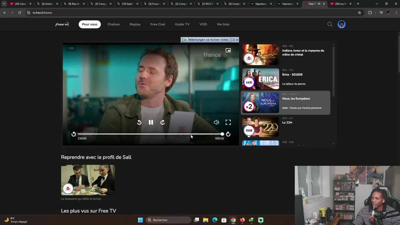Open help icon on download bar
Screen dimensions: 400x225
point(233,40)
